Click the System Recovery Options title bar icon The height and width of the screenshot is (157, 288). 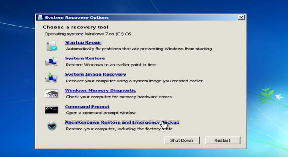click(x=40, y=17)
